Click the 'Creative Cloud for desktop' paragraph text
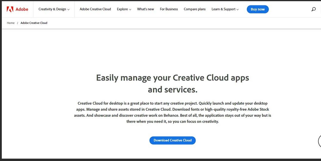The height and width of the screenshot is (161, 321). click(172, 112)
